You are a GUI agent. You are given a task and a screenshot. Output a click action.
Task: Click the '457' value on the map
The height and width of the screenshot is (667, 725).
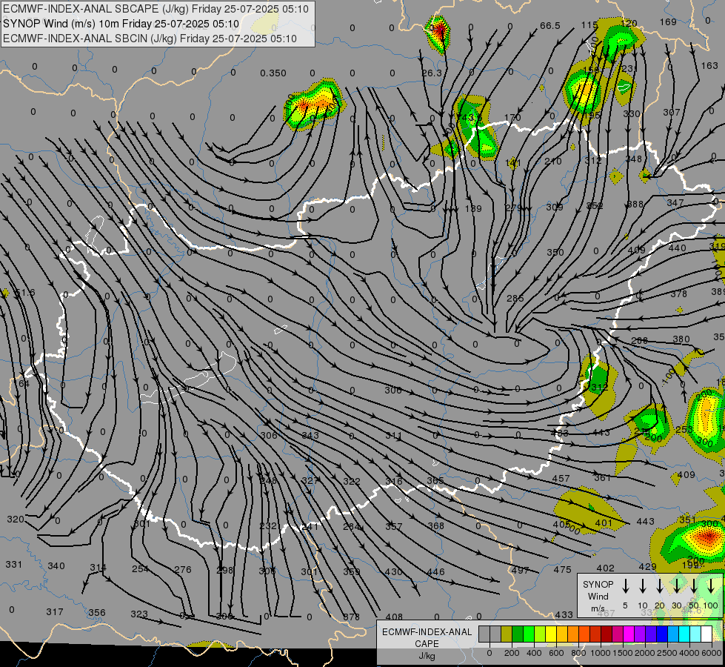point(561,478)
